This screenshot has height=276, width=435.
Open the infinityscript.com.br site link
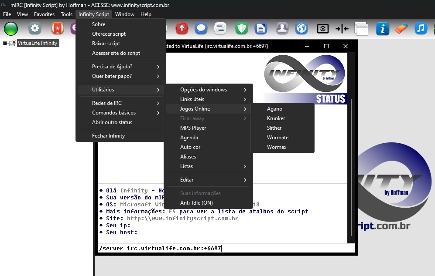(182, 219)
